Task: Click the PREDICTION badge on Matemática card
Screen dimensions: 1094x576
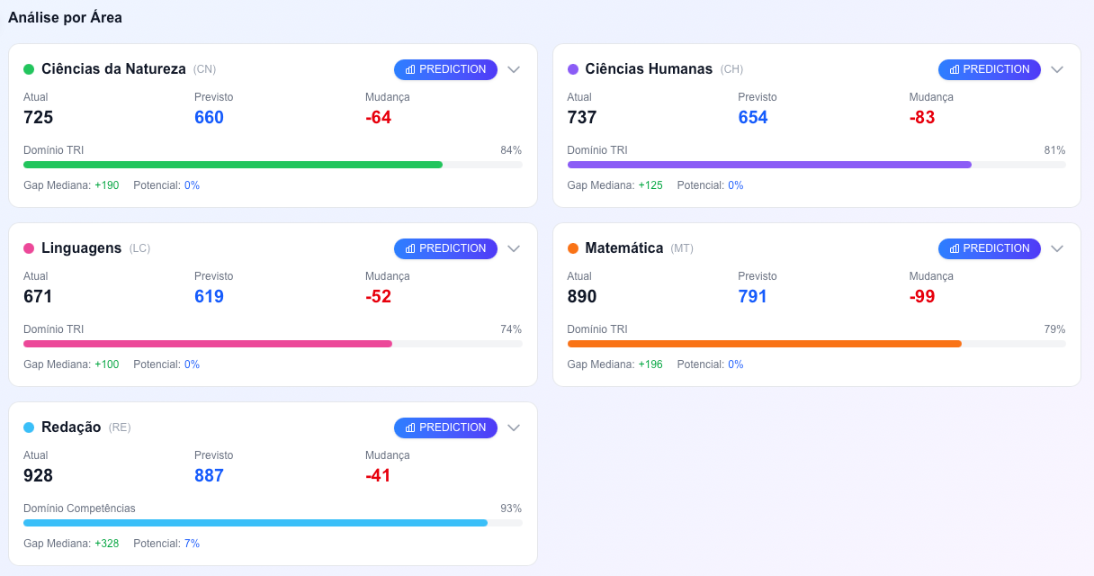Action: point(989,248)
